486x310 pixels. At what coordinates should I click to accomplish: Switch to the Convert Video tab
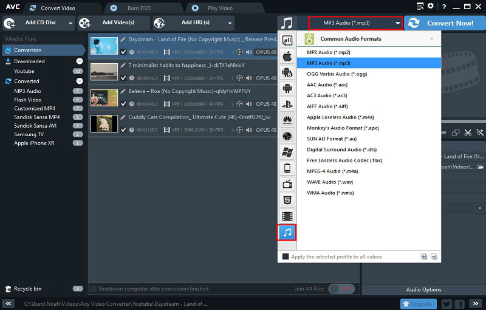58,8
